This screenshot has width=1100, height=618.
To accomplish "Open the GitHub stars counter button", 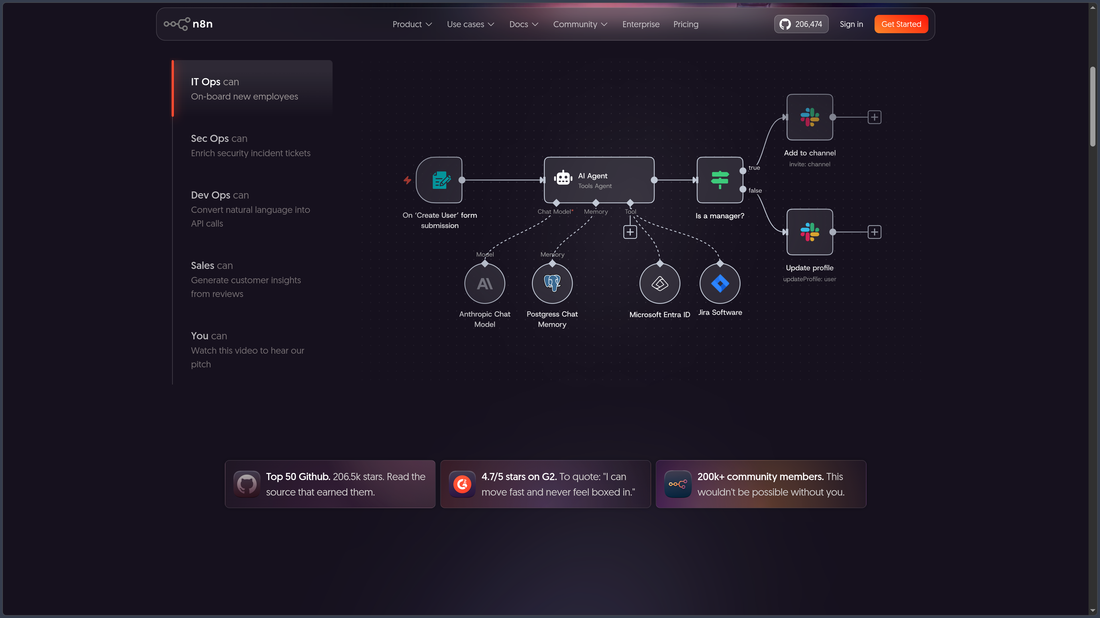I will (x=801, y=24).
